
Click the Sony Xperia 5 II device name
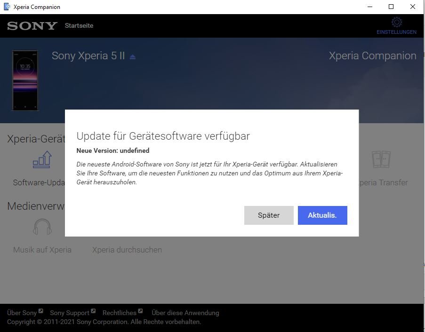(88, 55)
